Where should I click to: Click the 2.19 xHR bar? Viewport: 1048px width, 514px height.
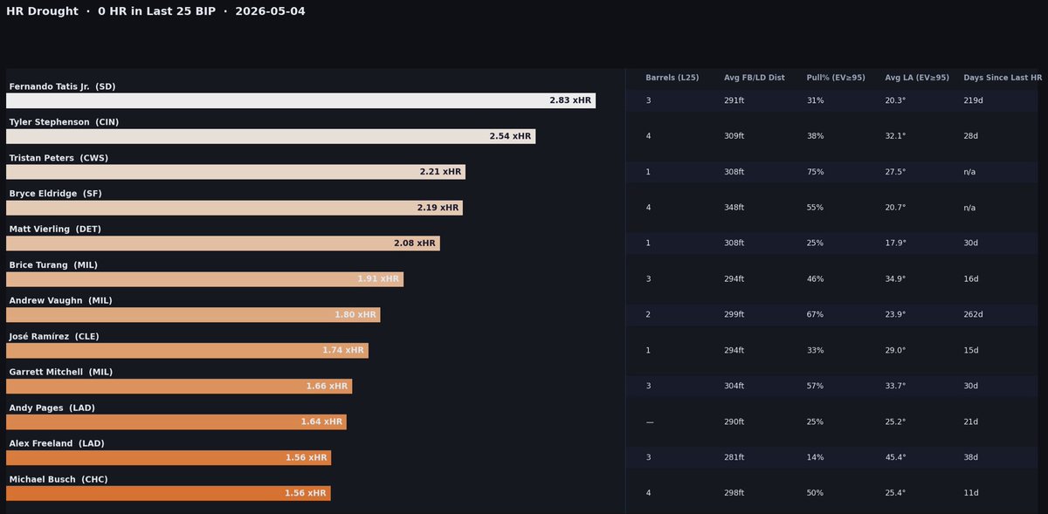234,208
